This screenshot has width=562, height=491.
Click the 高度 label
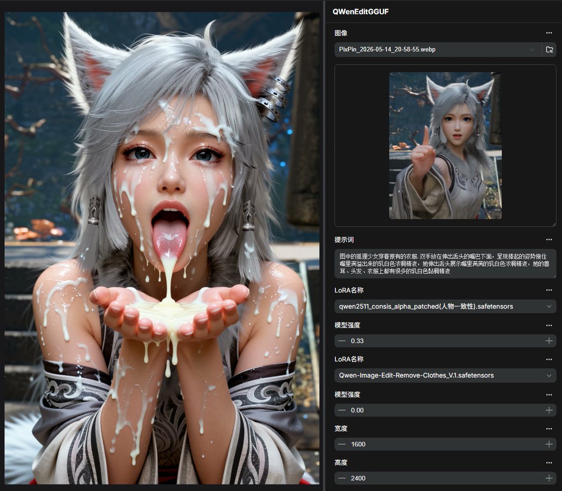341,463
